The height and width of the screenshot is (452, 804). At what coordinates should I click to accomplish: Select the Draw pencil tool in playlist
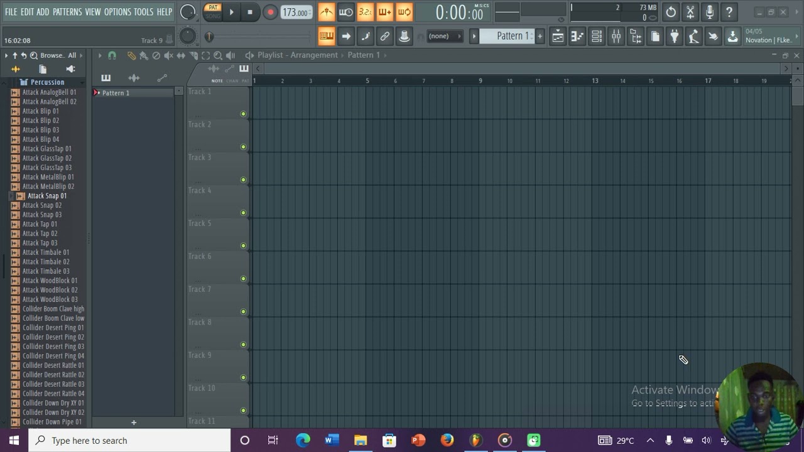pyautogui.click(x=131, y=55)
